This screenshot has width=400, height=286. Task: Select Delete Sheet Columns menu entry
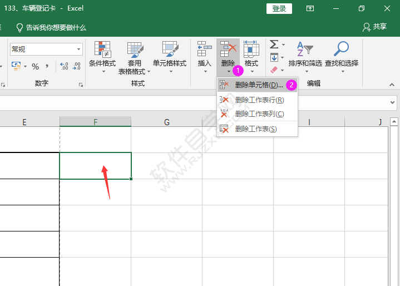(259, 114)
